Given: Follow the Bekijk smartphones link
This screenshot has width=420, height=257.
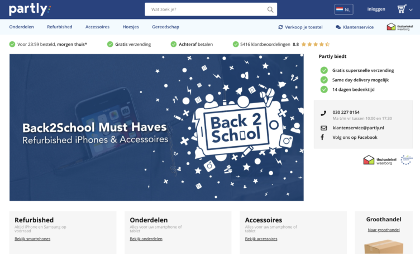Looking at the screenshot, I should 32,239.
